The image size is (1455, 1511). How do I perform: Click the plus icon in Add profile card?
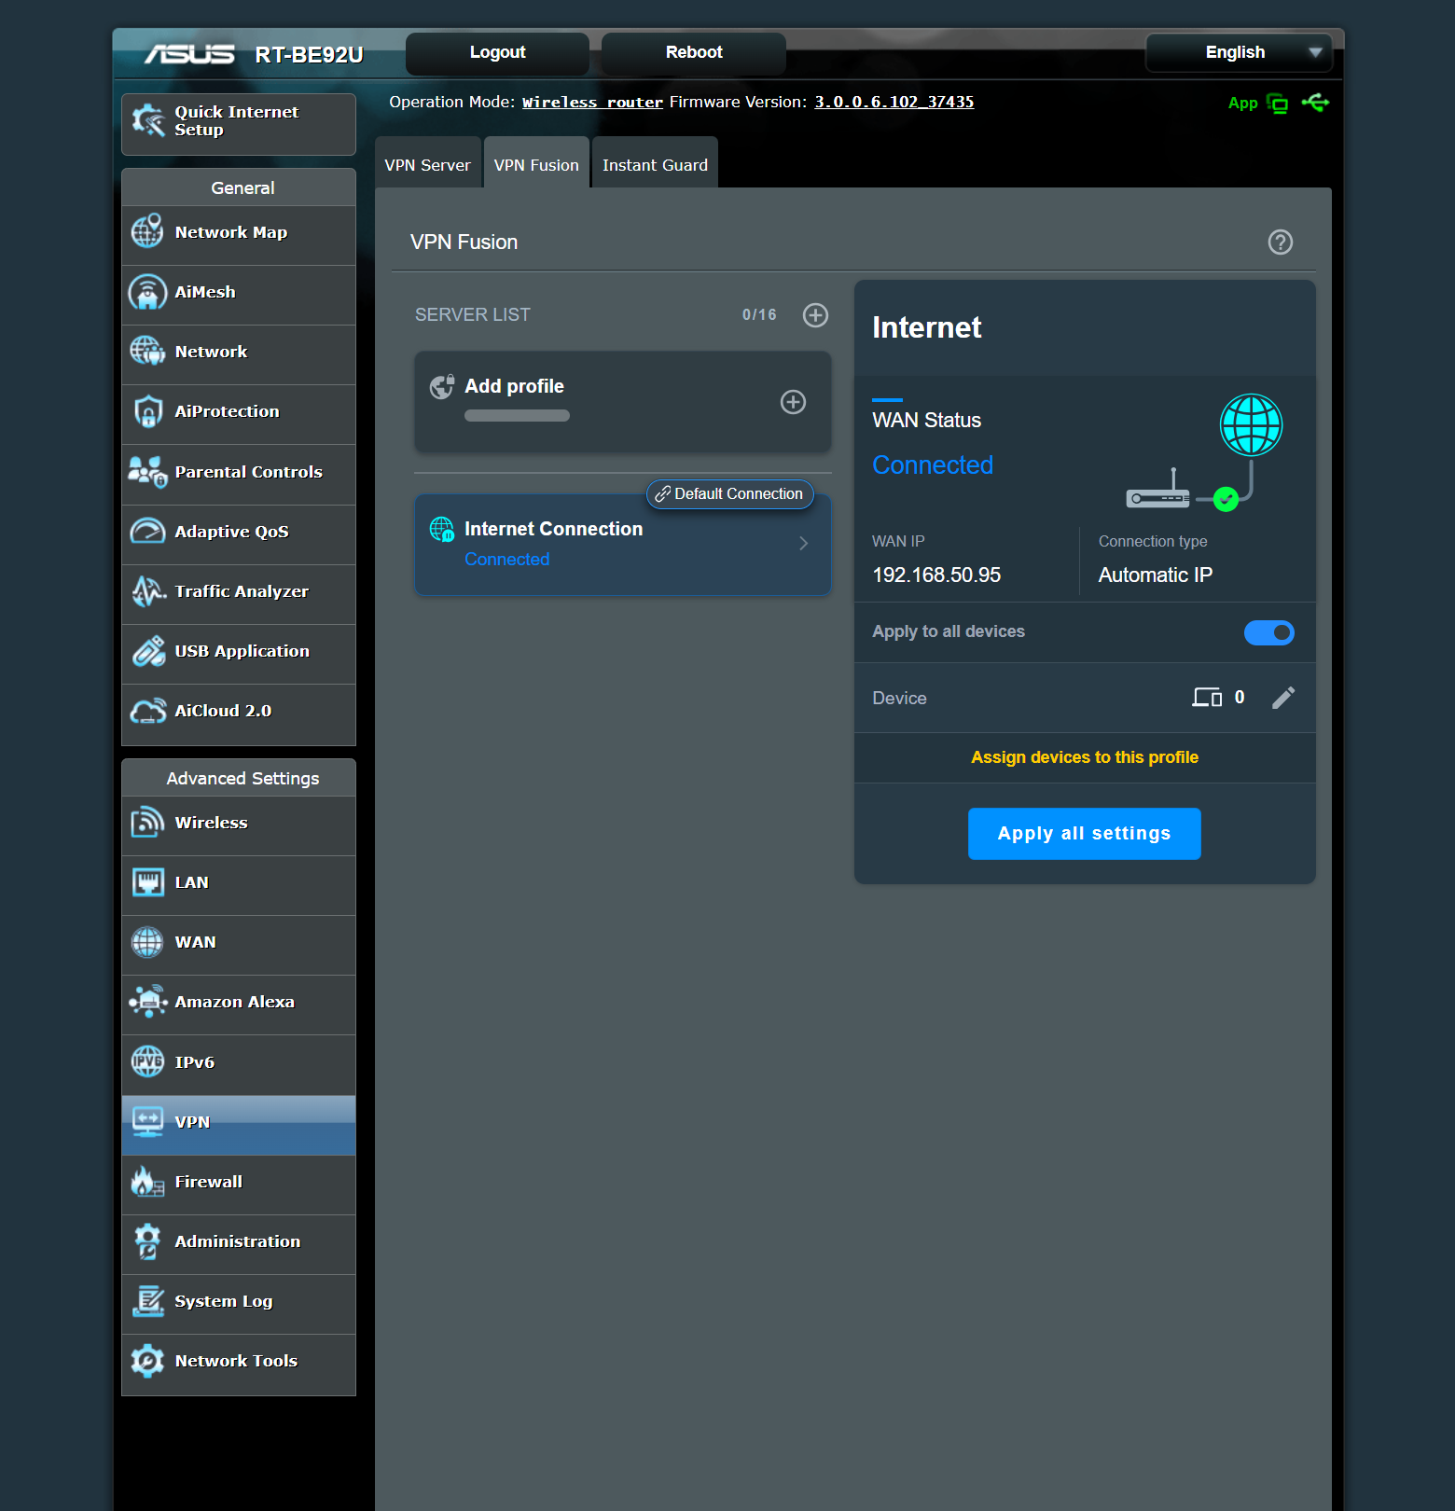pos(794,402)
